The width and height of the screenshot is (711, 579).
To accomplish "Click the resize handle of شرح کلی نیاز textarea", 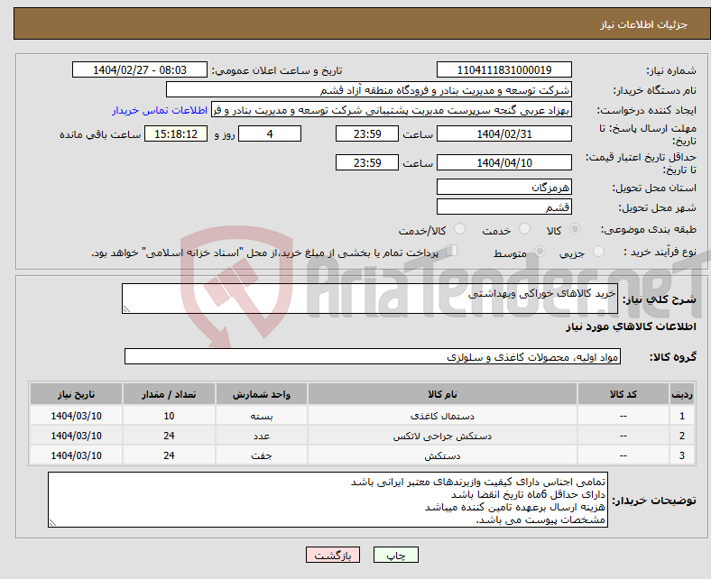I will [x=126, y=308].
